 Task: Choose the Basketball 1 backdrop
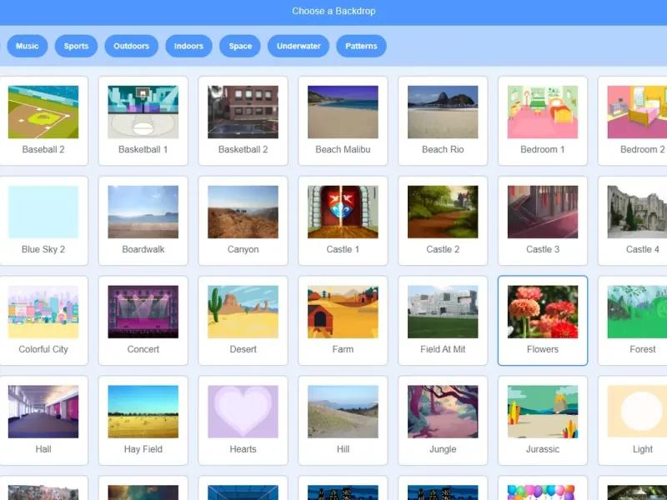coord(143,121)
